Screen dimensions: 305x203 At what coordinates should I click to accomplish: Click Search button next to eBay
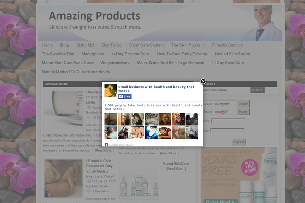(243, 112)
